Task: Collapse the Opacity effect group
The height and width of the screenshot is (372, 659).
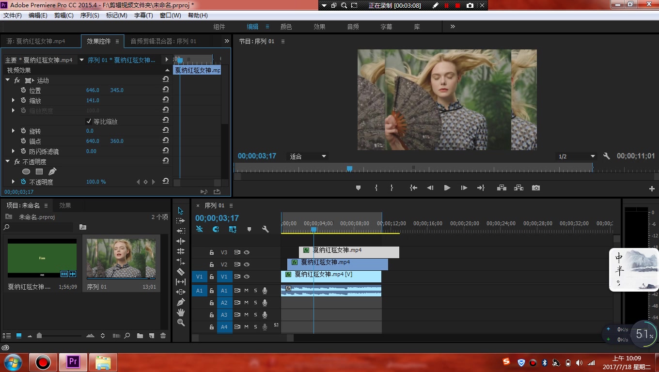Action: tap(7, 161)
